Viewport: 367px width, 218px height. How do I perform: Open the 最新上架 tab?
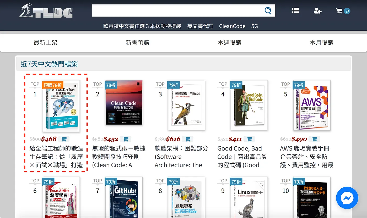click(x=45, y=43)
